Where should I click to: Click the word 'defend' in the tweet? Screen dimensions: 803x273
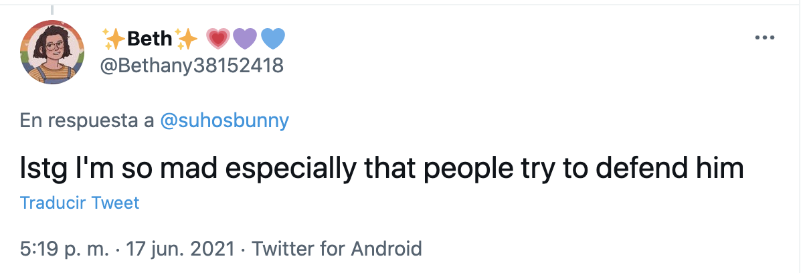point(644,169)
